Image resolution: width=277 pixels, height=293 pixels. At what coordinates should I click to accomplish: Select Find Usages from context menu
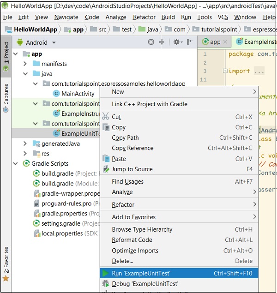(x=127, y=182)
